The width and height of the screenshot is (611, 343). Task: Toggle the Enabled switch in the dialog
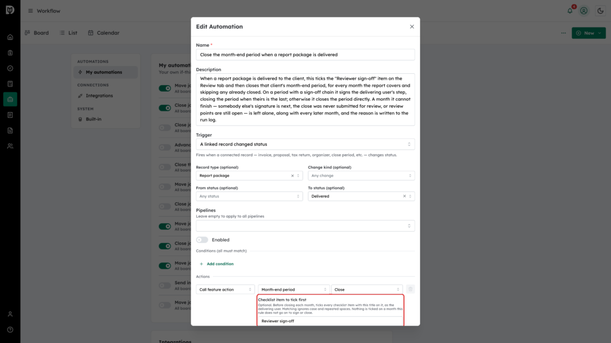(x=202, y=240)
